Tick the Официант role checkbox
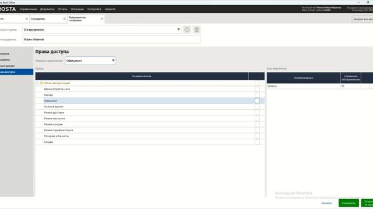 click(257, 100)
